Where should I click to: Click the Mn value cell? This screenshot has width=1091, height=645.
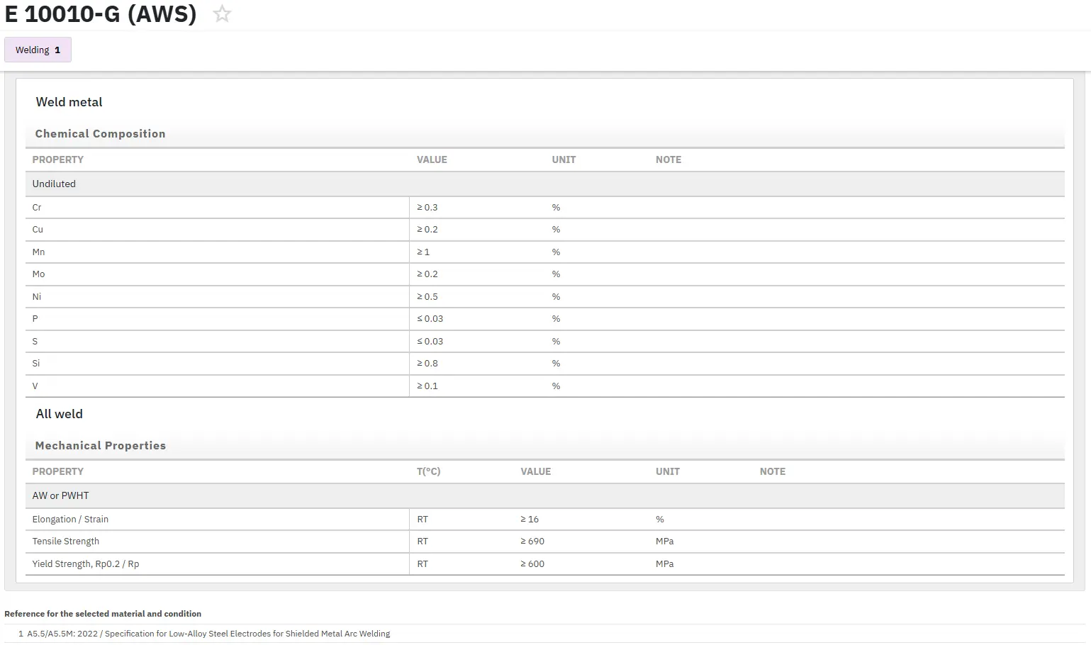423,252
